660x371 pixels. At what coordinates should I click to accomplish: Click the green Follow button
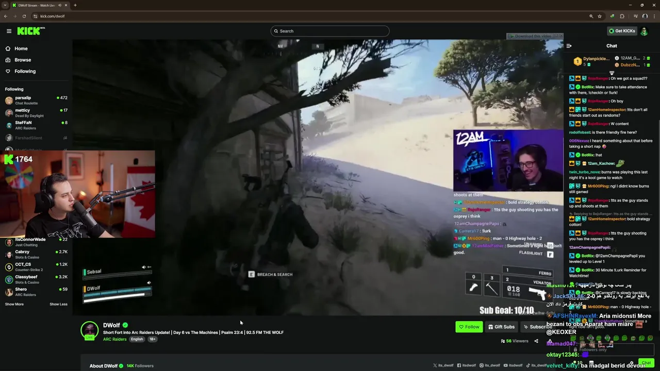click(469, 327)
